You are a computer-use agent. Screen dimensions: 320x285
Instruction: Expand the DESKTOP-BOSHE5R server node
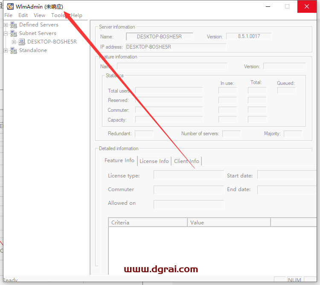[x=14, y=42]
